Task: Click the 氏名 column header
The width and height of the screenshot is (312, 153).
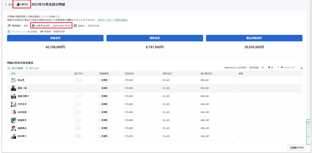Action: (13, 74)
